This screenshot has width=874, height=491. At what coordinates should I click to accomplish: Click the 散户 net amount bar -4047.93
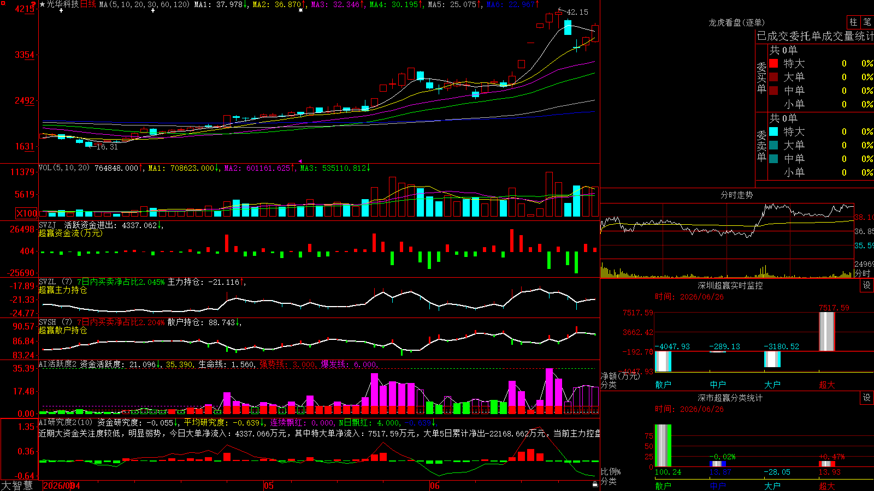click(663, 361)
